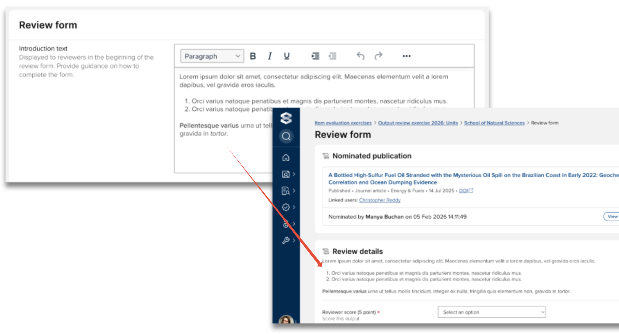Toggle underline formatting in the editor
Screen dimensions: 619x334
[x=286, y=56]
